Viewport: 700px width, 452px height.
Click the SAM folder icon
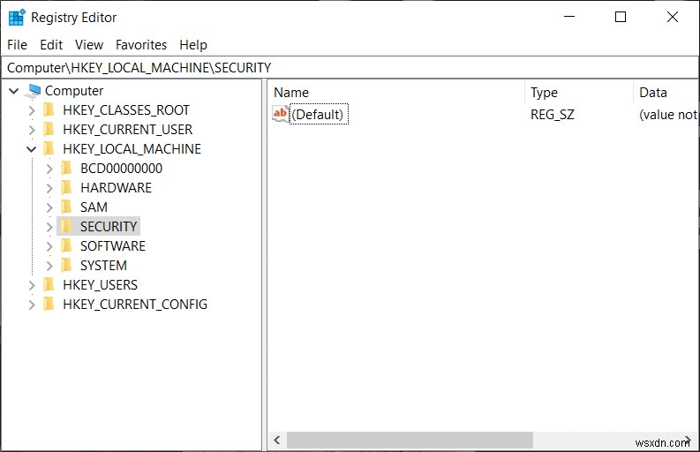(66, 207)
